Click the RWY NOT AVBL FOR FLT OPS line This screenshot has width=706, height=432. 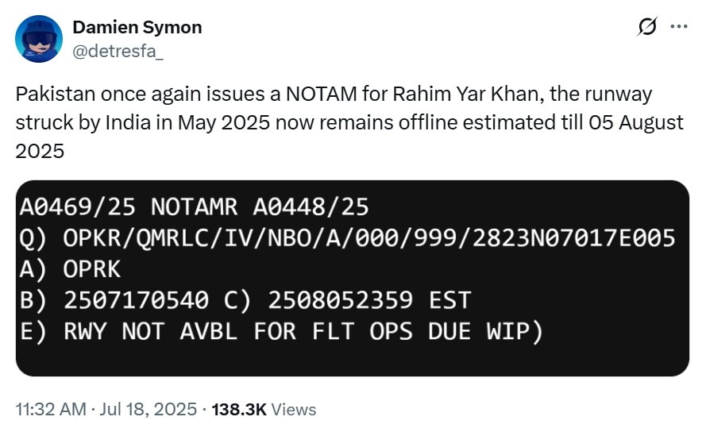281,332
